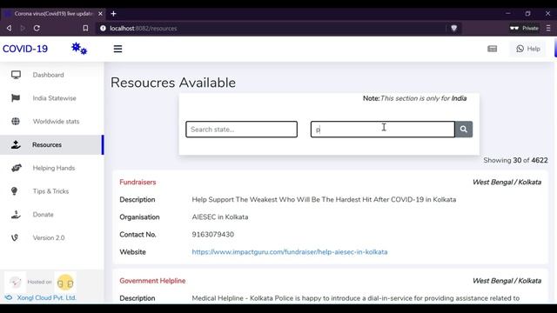
Task: Click the India Statewise flag icon
Action: (16, 98)
